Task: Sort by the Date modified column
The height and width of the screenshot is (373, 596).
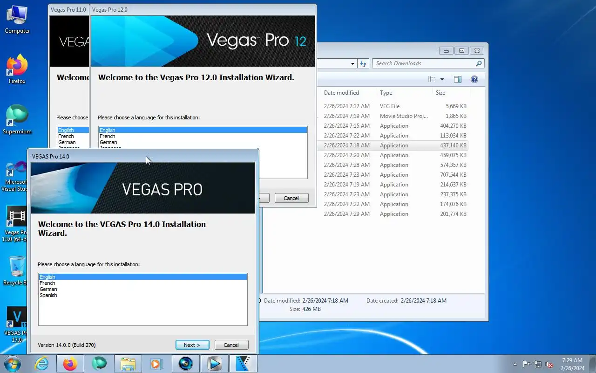Action: [x=348, y=93]
